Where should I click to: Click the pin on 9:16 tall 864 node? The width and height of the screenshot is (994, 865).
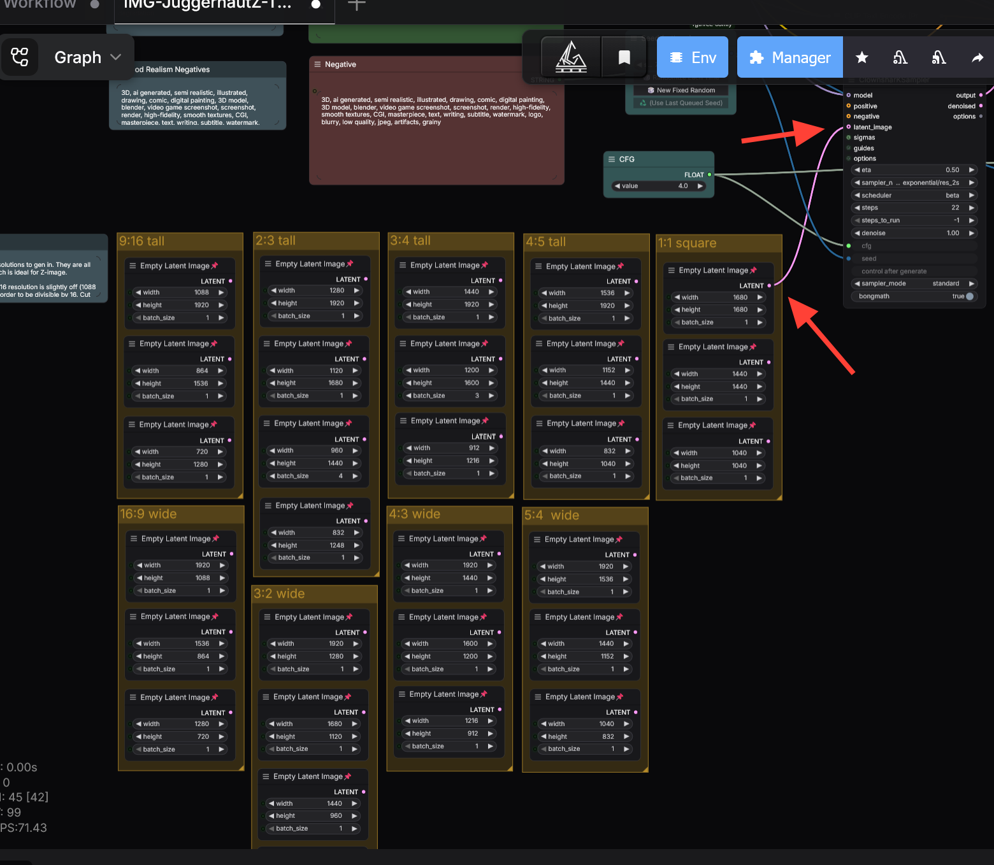click(213, 343)
